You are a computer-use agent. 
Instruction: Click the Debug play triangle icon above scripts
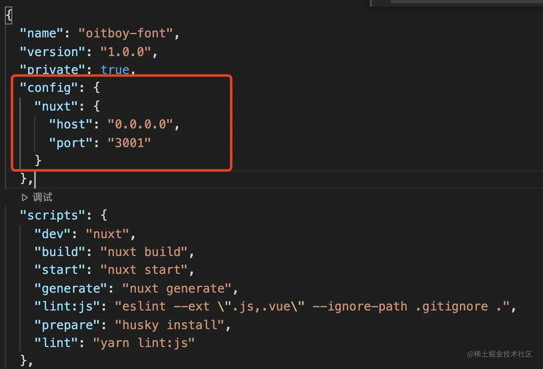[x=25, y=198]
